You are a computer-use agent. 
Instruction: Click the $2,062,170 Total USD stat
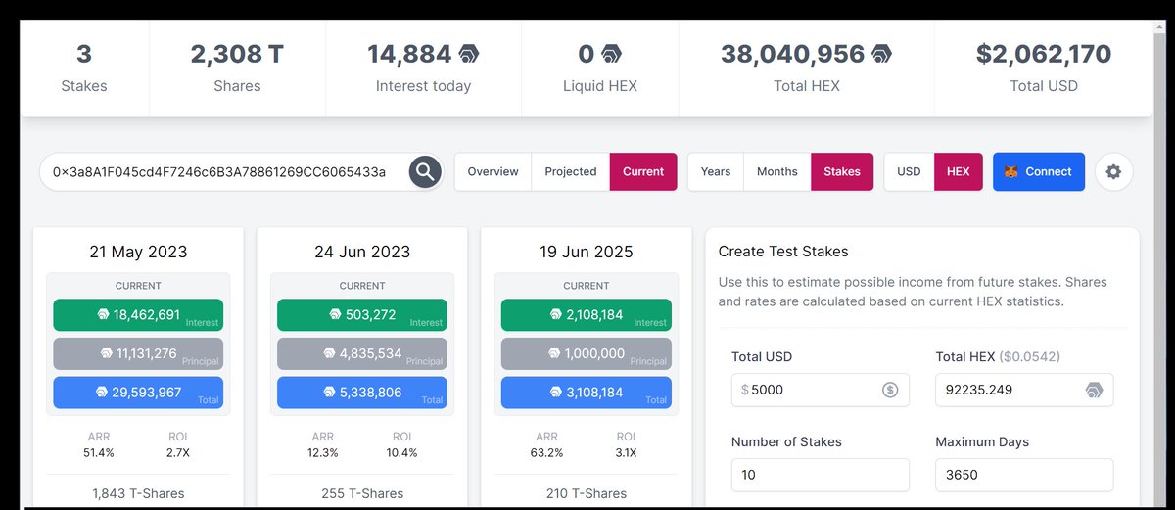[x=1044, y=68]
